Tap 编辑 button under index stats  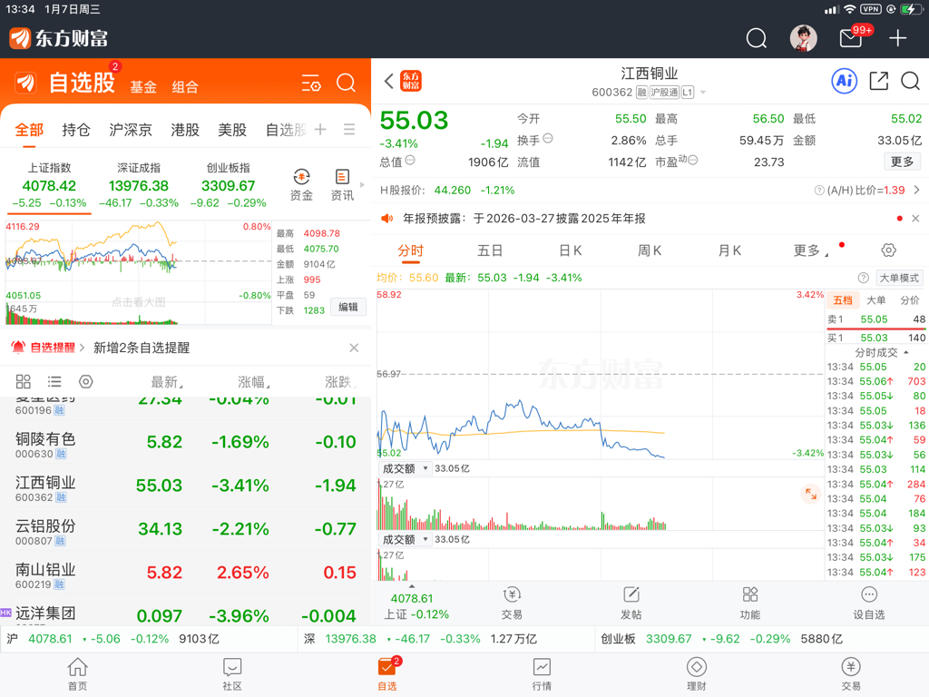(347, 307)
